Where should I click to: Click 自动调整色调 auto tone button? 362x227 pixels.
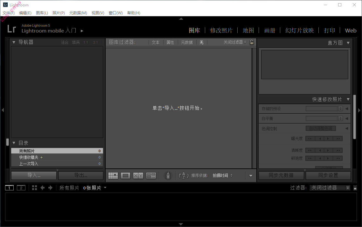[321, 129]
